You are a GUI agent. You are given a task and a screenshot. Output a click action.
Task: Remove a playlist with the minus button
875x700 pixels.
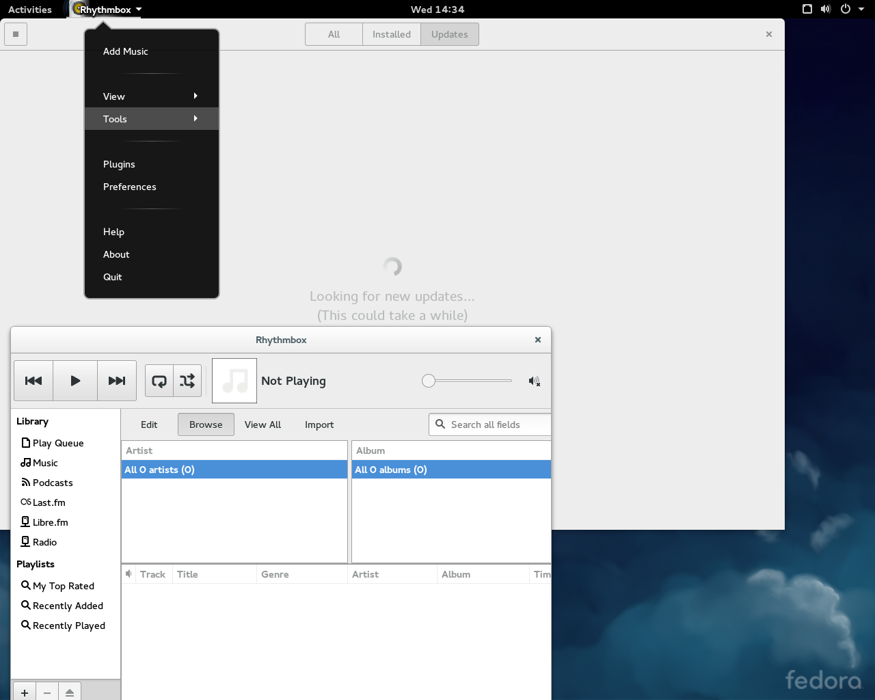[47, 692]
